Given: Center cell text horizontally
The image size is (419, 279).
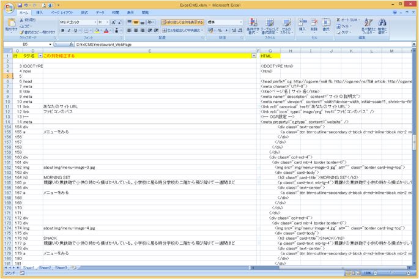Looking at the screenshot, I should [x=136, y=31].
